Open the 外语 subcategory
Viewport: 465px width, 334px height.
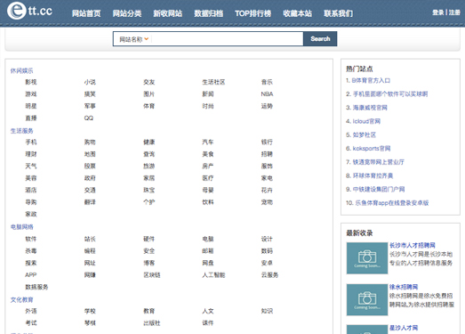click(x=31, y=311)
